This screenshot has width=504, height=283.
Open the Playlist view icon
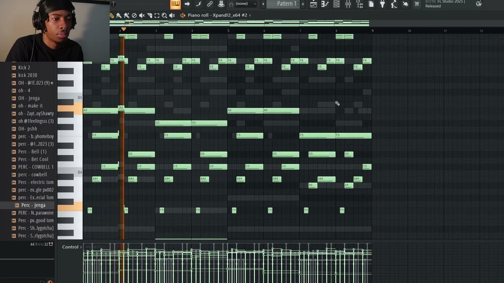tap(313, 4)
